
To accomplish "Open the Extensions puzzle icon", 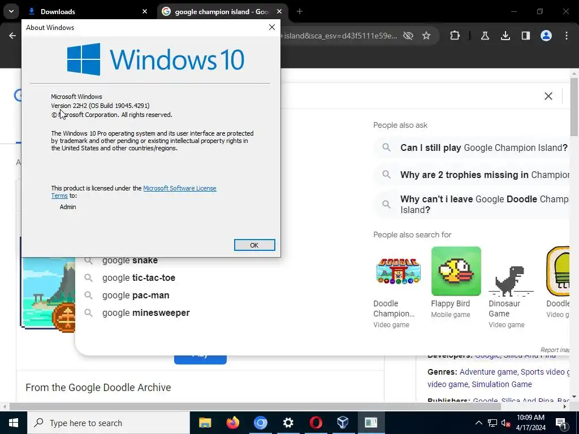I will coord(455,36).
